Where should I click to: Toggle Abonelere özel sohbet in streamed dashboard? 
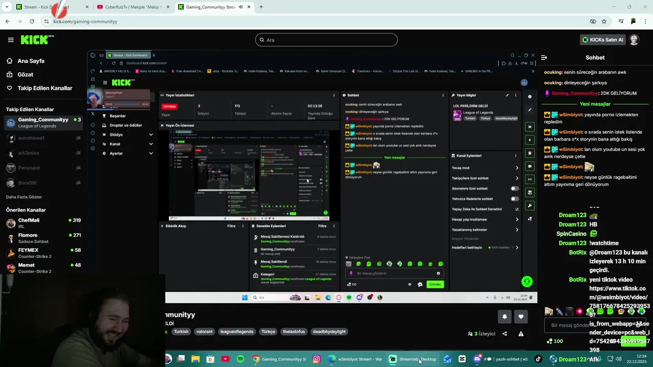point(515,189)
